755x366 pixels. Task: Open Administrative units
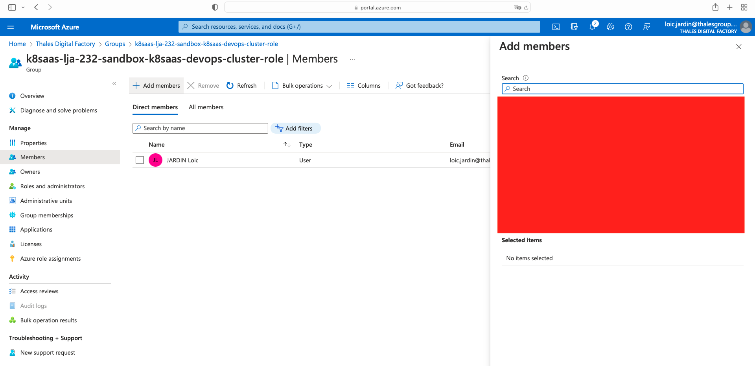[46, 201]
